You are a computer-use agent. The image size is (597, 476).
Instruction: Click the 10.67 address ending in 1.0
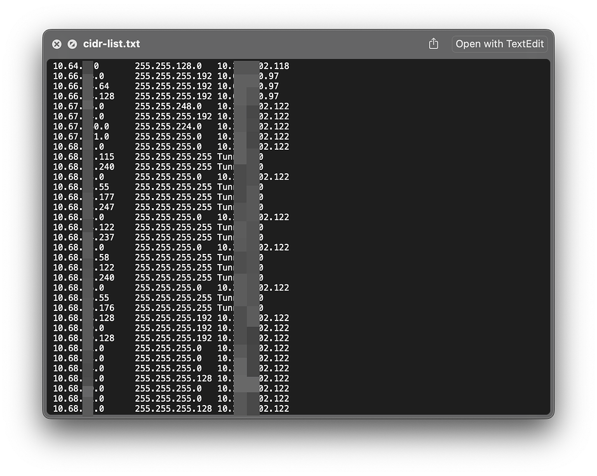(81, 136)
